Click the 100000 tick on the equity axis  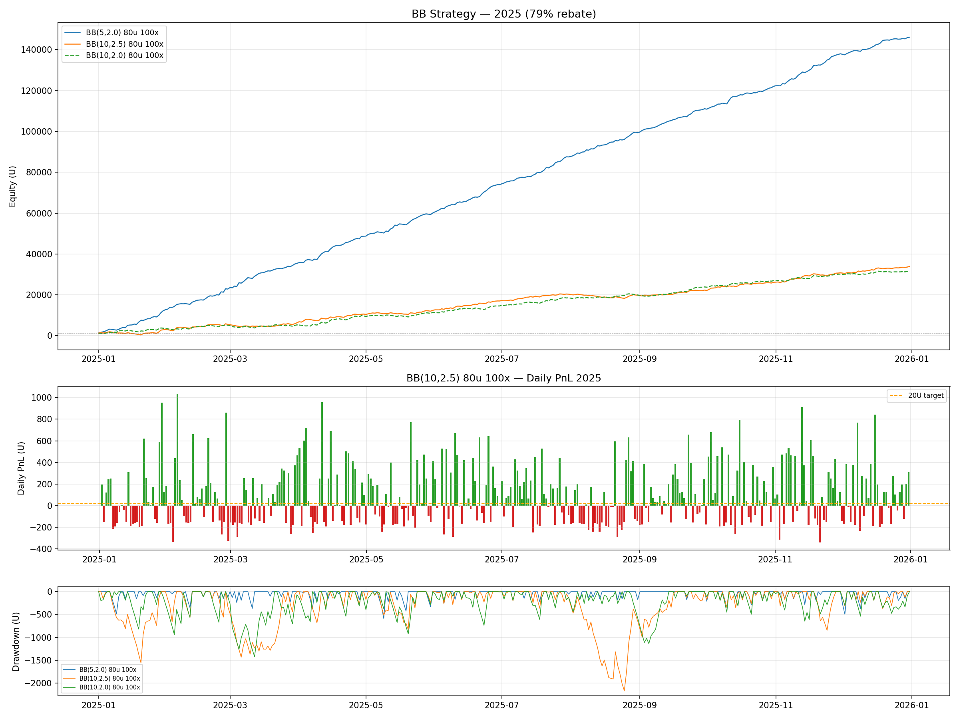(x=36, y=132)
